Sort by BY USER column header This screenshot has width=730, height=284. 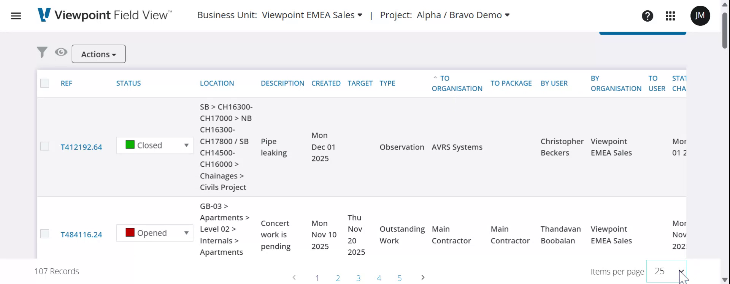click(554, 83)
